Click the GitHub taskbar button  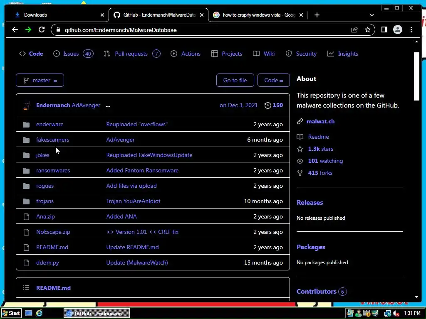(97, 313)
